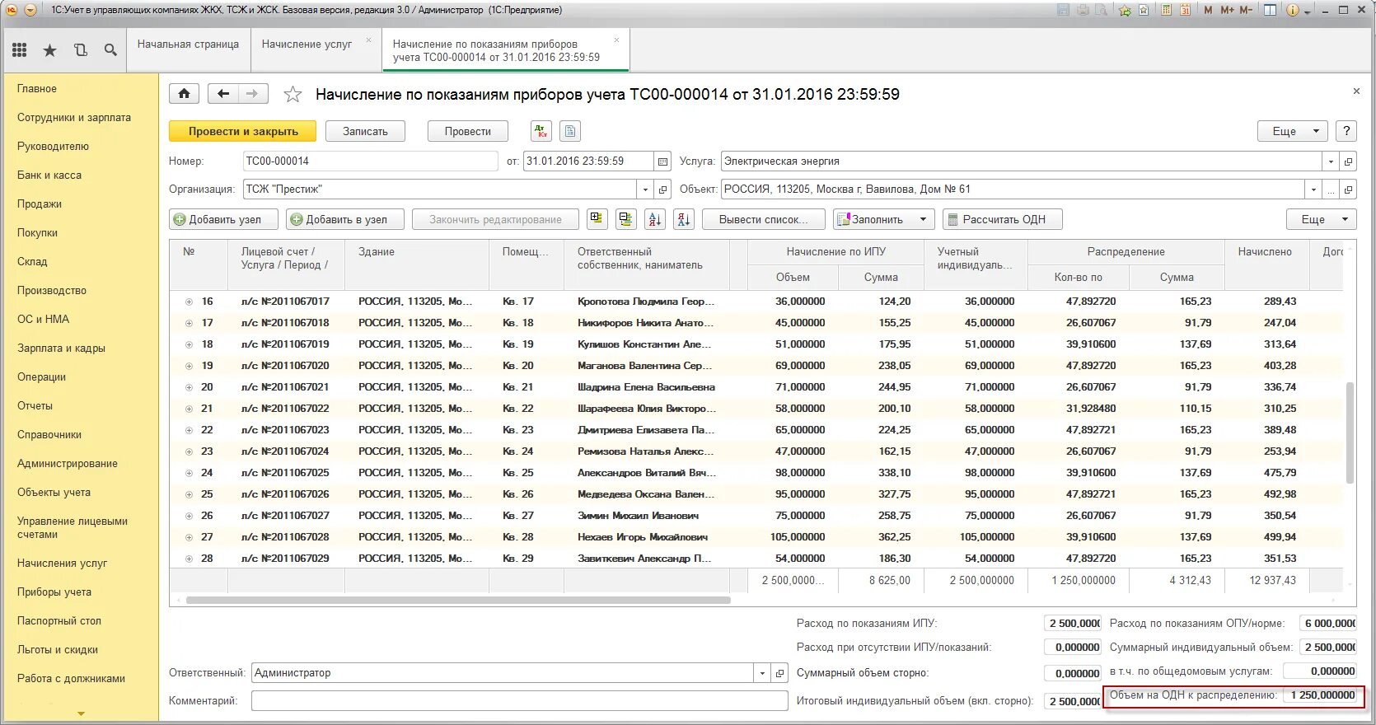Open Управление лицевыми счетами section
The width and height of the screenshot is (1376, 725).
click(x=73, y=528)
